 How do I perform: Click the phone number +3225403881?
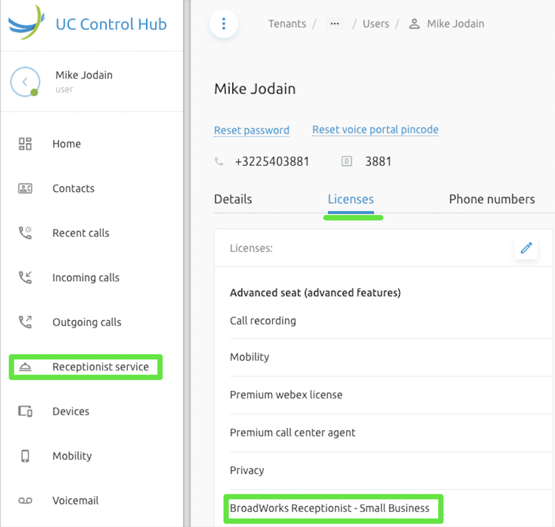point(272,162)
